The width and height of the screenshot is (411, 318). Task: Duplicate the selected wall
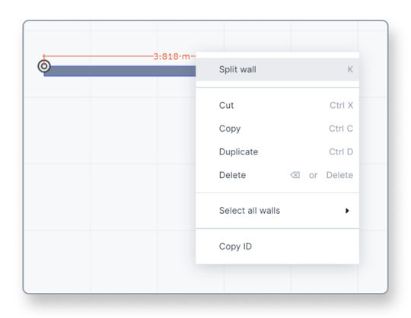click(277, 152)
